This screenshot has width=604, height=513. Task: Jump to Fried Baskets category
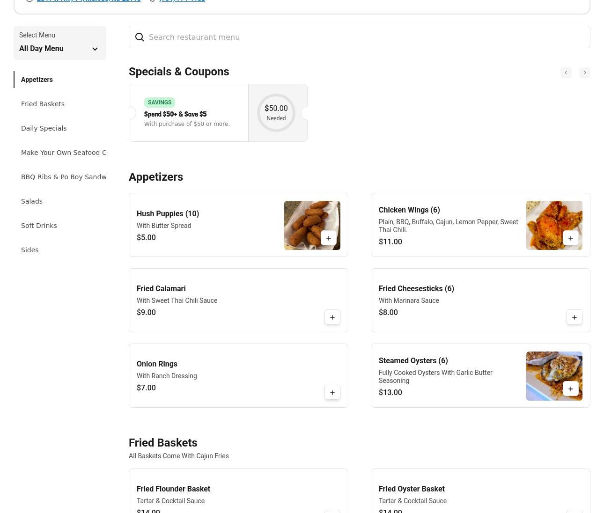point(43,104)
